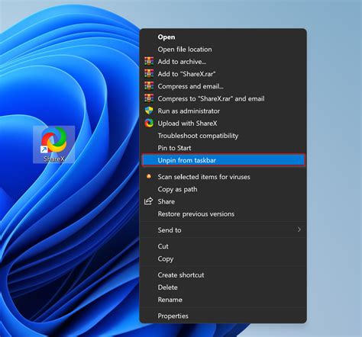Screen dimensions: 362x337
Task: Choose Add to archive... option
Action: (x=223, y=62)
